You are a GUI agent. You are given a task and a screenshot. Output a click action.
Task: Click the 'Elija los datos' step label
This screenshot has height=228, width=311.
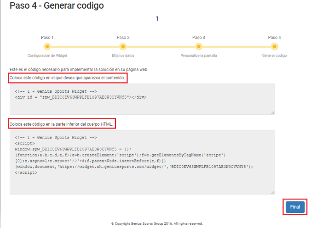[123, 56]
